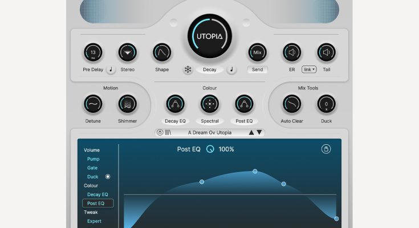Image resolution: width=419 pixels, height=228 pixels.
Task: Click the Detune knob
Action: point(93,104)
